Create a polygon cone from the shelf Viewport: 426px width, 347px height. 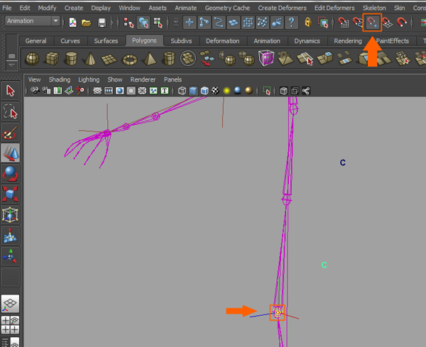tap(90, 59)
